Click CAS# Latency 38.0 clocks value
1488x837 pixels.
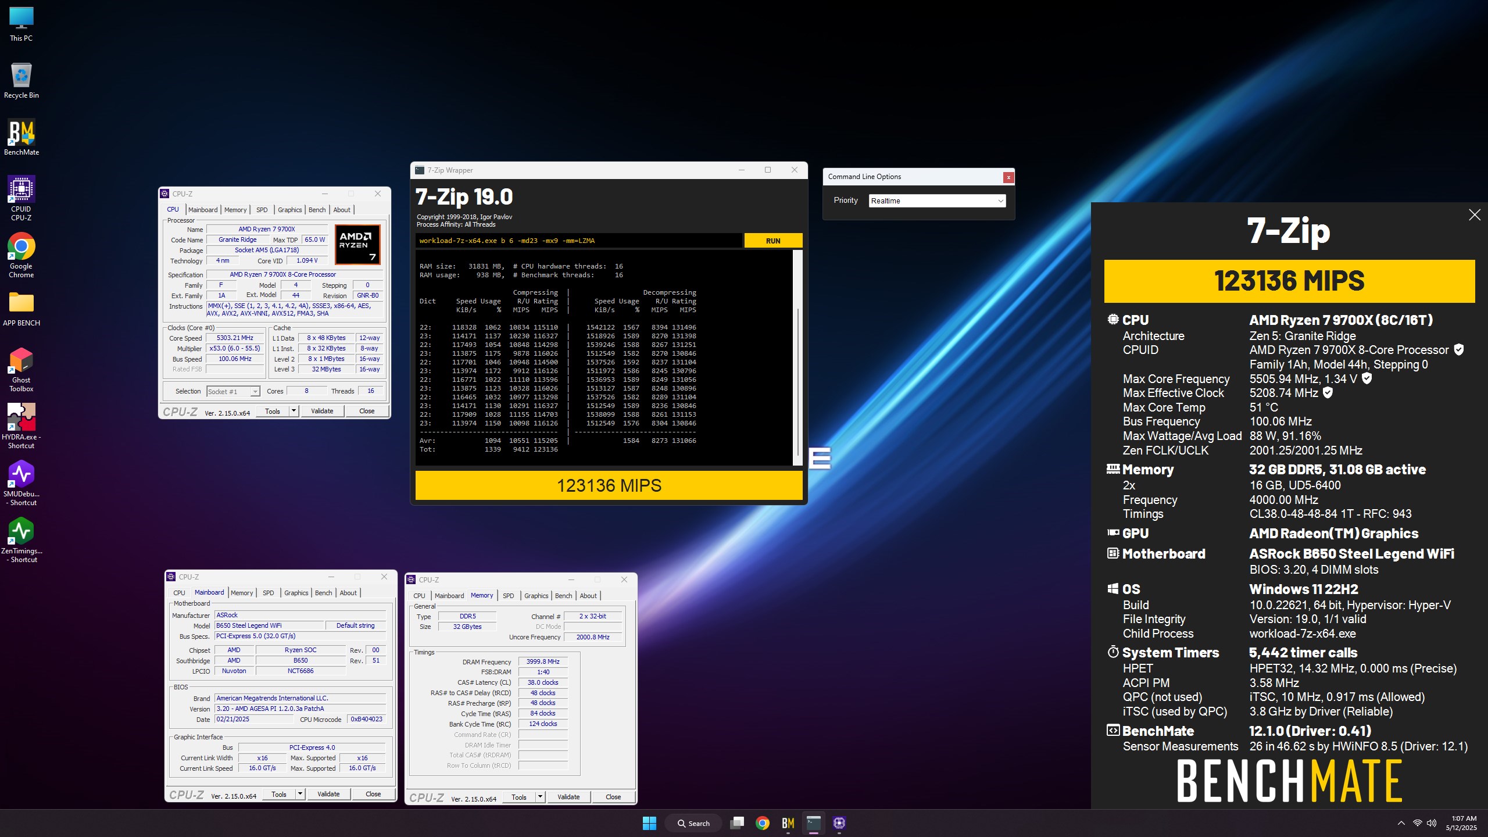[x=543, y=682]
